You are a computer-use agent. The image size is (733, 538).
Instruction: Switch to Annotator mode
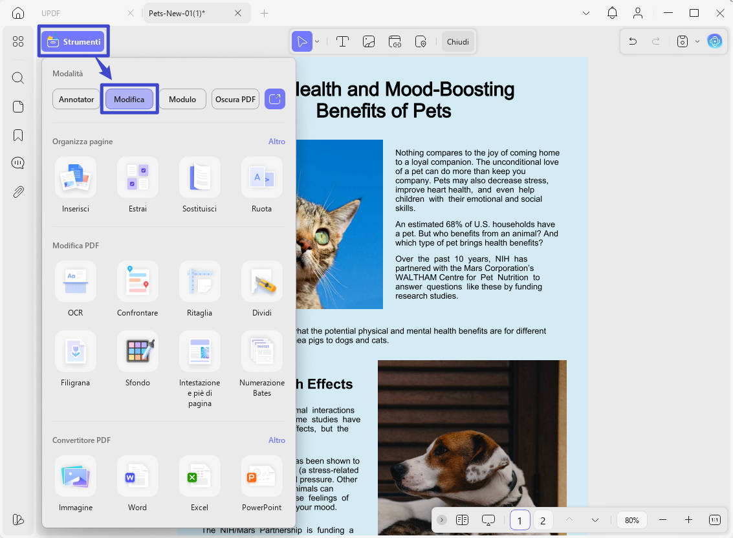click(76, 99)
